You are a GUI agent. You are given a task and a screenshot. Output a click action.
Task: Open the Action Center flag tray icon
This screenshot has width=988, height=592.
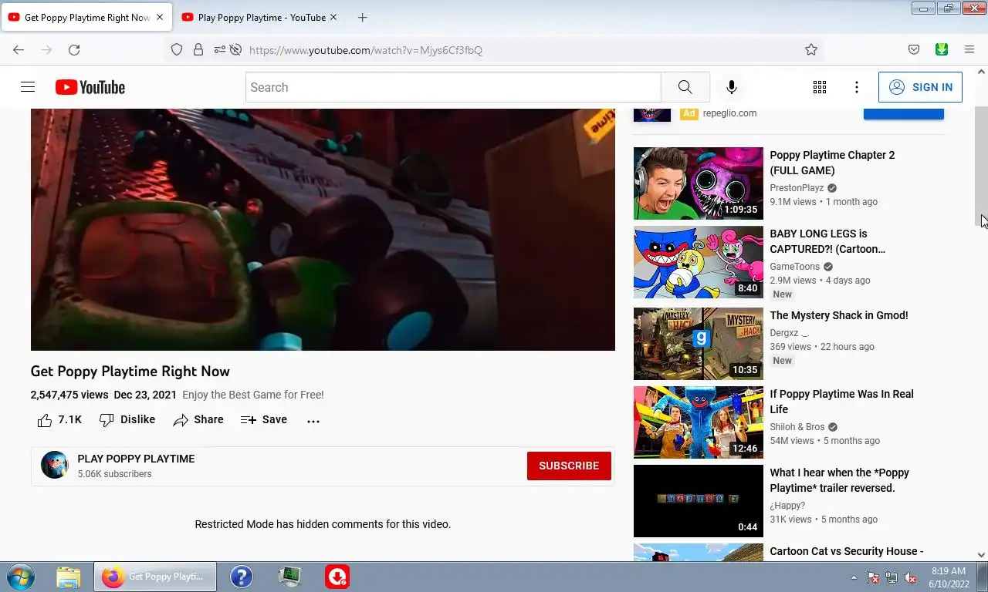click(873, 577)
